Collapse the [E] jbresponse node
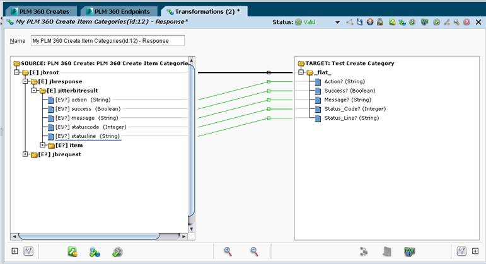This screenshot has width=486, height=264. (x=25, y=81)
